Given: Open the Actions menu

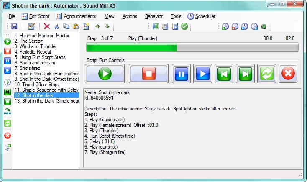Looking at the screenshot, I should tap(130, 16).
